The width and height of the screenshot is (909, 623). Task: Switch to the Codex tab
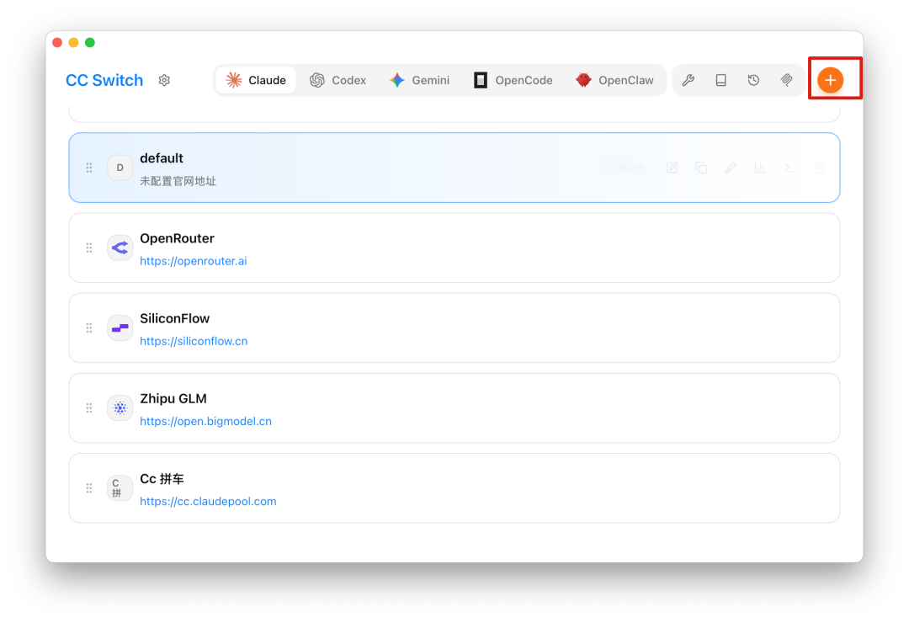(x=338, y=80)
